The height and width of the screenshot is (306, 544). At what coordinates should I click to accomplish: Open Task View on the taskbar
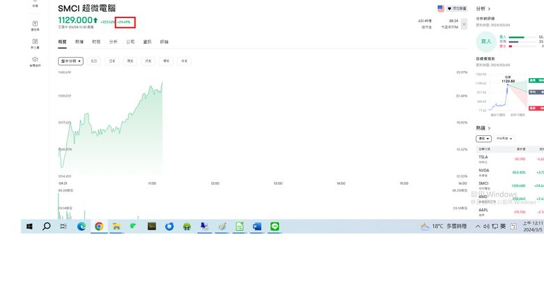[63, 227]
